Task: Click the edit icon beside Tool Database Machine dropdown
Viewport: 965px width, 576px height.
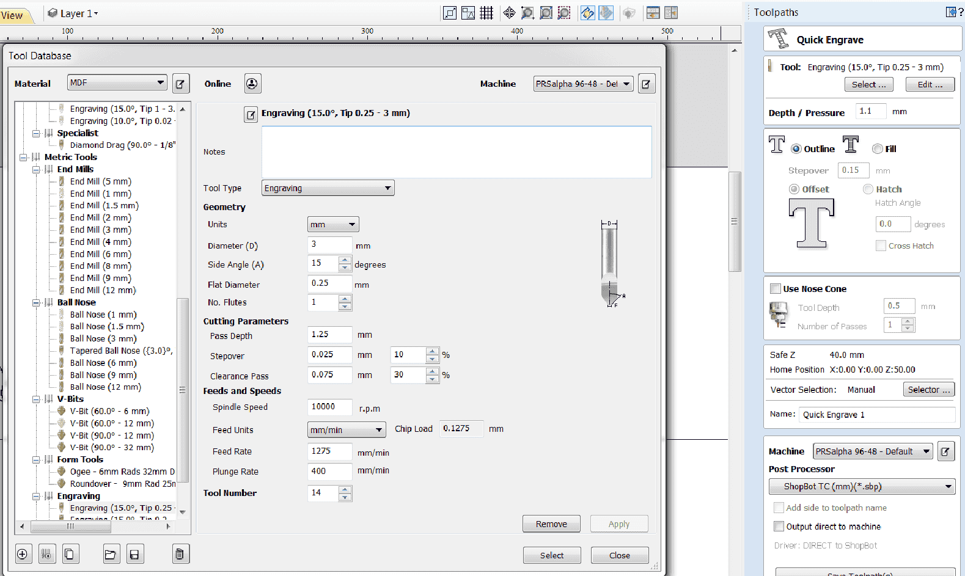Action: click(x=647, y=84)
